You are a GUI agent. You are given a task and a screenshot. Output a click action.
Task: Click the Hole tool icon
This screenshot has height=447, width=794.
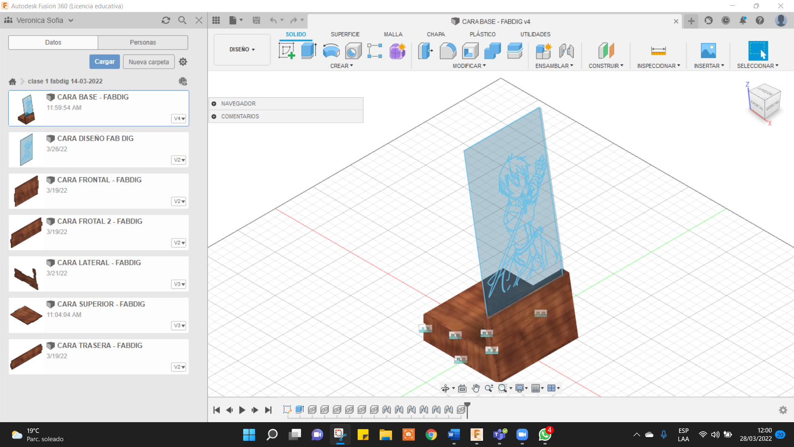click(353, 51)
